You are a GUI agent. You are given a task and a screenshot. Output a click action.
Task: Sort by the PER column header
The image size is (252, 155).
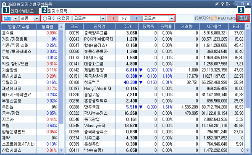[236, 26]
